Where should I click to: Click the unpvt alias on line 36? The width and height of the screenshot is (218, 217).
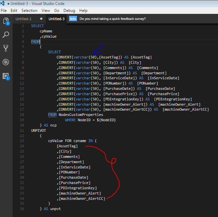pyautogui.click(x=55, y=209)
